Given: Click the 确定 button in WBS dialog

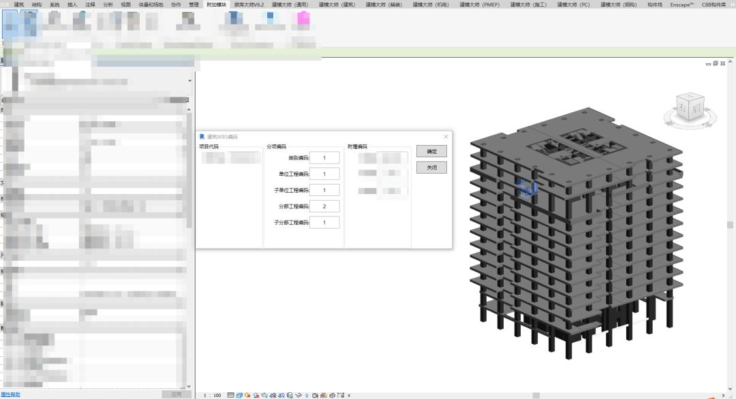Looking at the screenshot, I should [431, 151].
